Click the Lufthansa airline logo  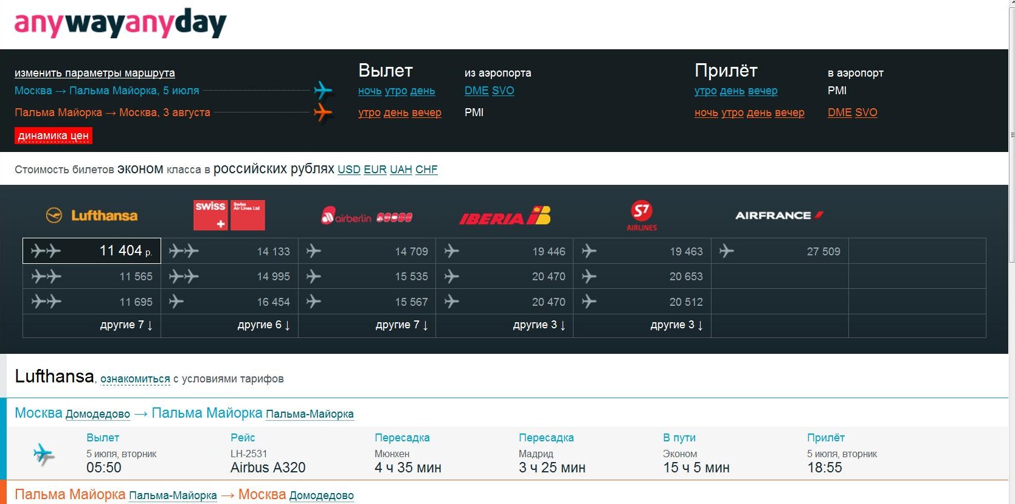(x=92, y=215)
